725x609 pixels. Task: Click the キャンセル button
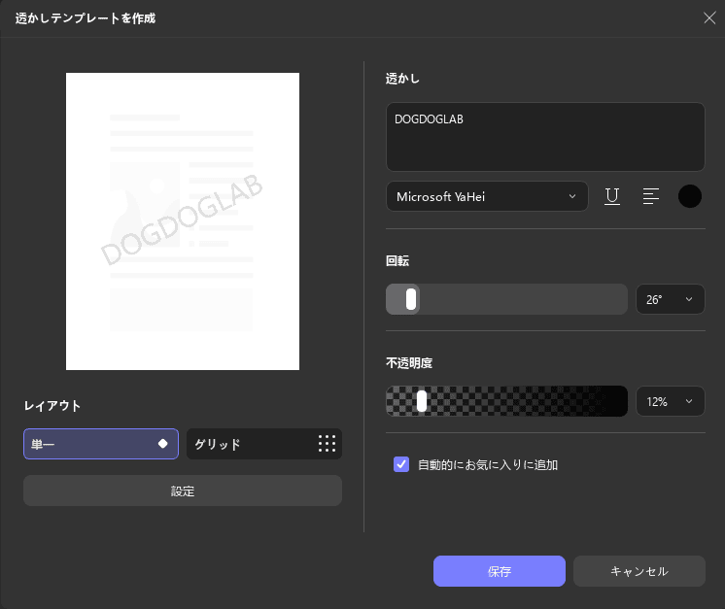(639, 571)
